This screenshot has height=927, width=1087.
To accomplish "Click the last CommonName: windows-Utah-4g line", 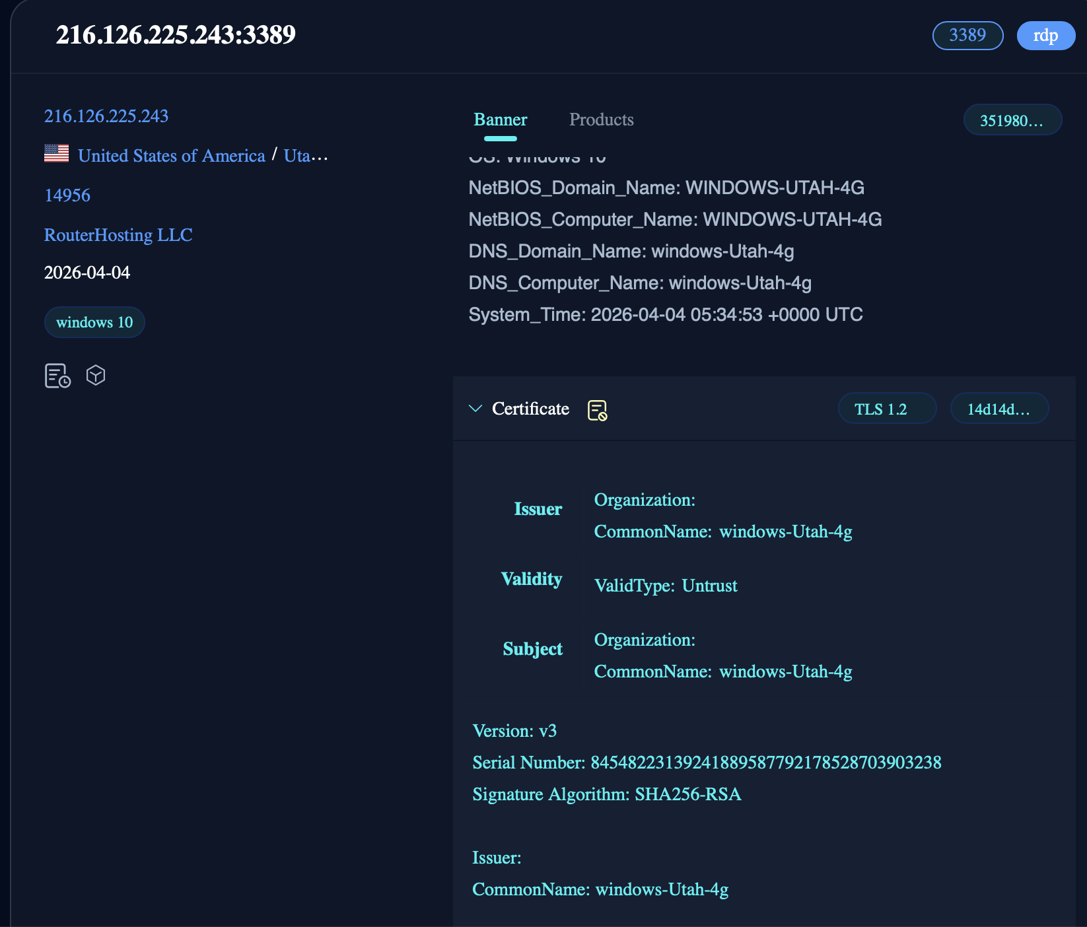I will [600, 889].
